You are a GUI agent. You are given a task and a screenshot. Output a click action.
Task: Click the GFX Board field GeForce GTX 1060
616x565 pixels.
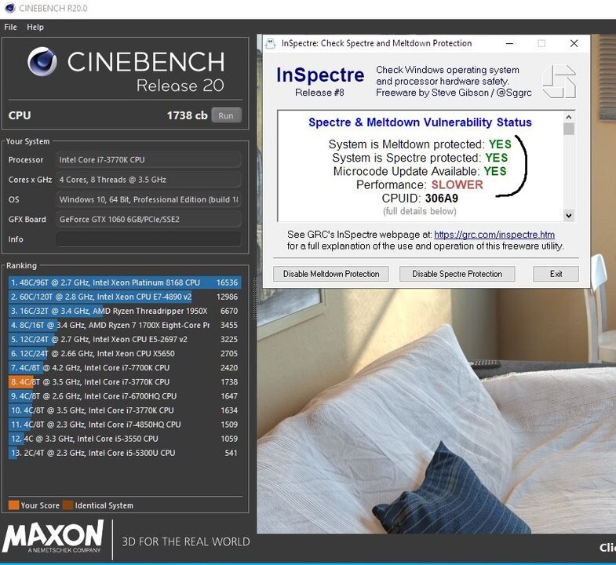[x=148, y=219]
